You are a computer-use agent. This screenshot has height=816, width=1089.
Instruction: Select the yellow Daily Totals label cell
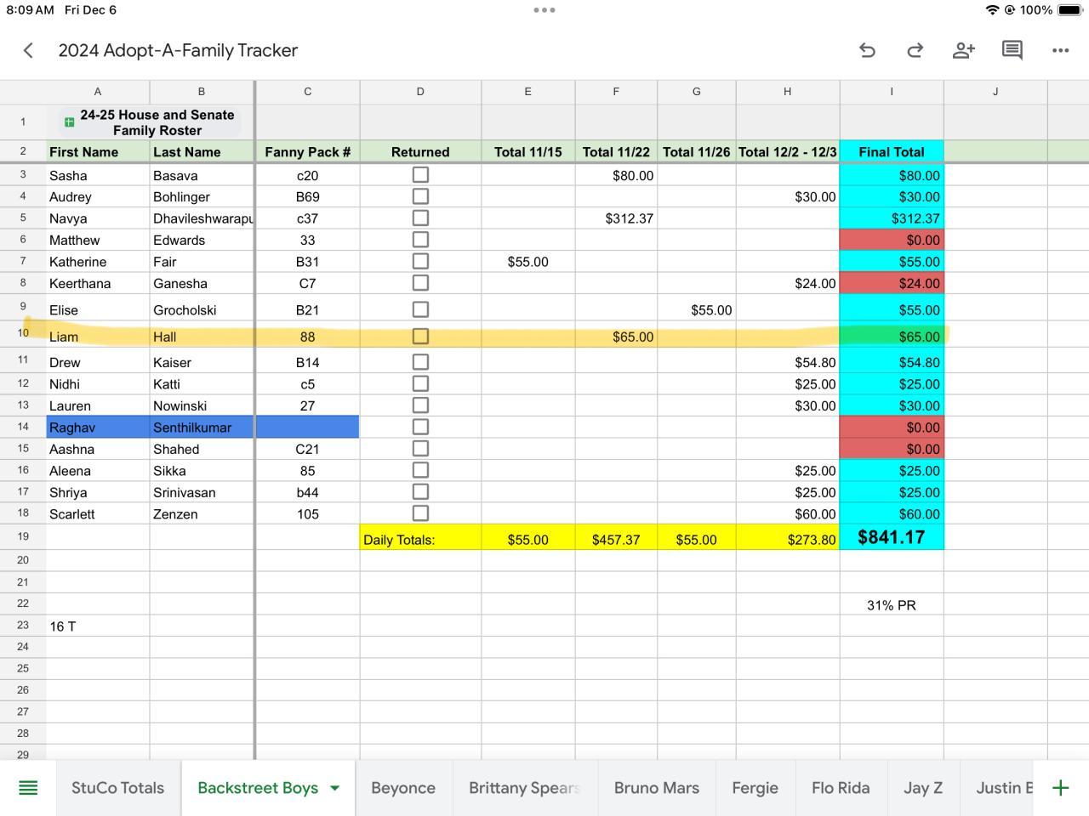(420, 538)
